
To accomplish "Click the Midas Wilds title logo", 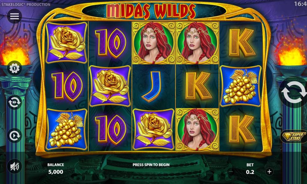I will [x=151, y=11].
